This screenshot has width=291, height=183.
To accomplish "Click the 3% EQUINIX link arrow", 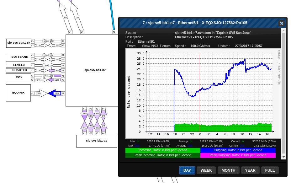I will pos(41,94).
